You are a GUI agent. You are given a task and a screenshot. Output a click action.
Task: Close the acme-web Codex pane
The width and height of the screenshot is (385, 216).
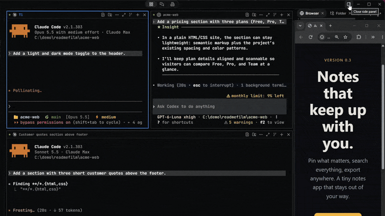click(288, 15)
